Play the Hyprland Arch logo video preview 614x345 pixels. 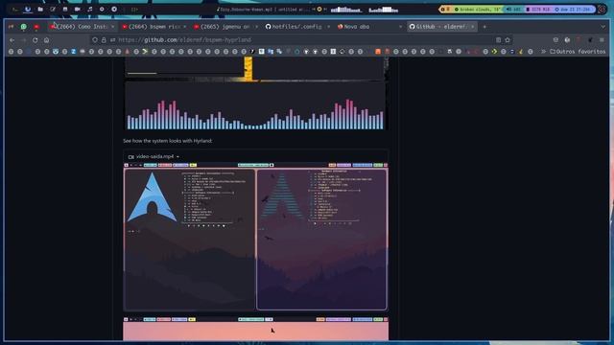coord(256,237)
